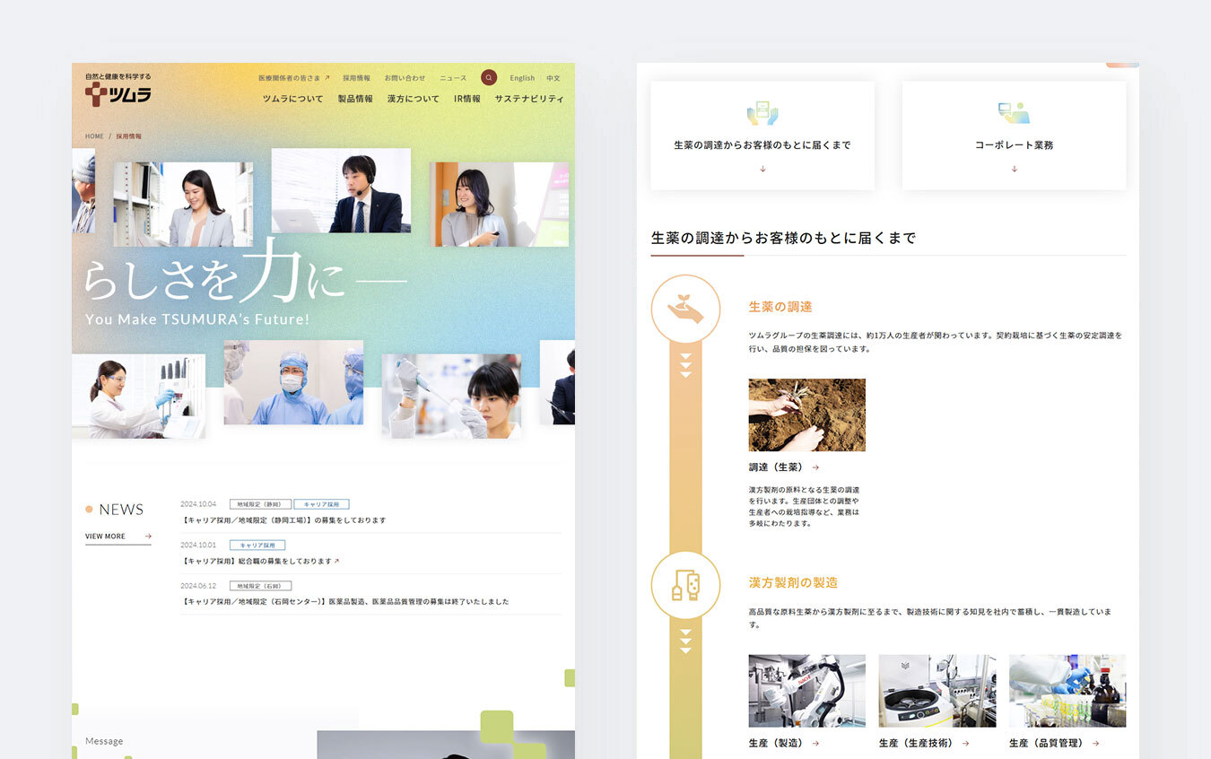Open the 生産（生産技術） link
The height and width of the screenshot is (759, 1211).
pos(924,743)
